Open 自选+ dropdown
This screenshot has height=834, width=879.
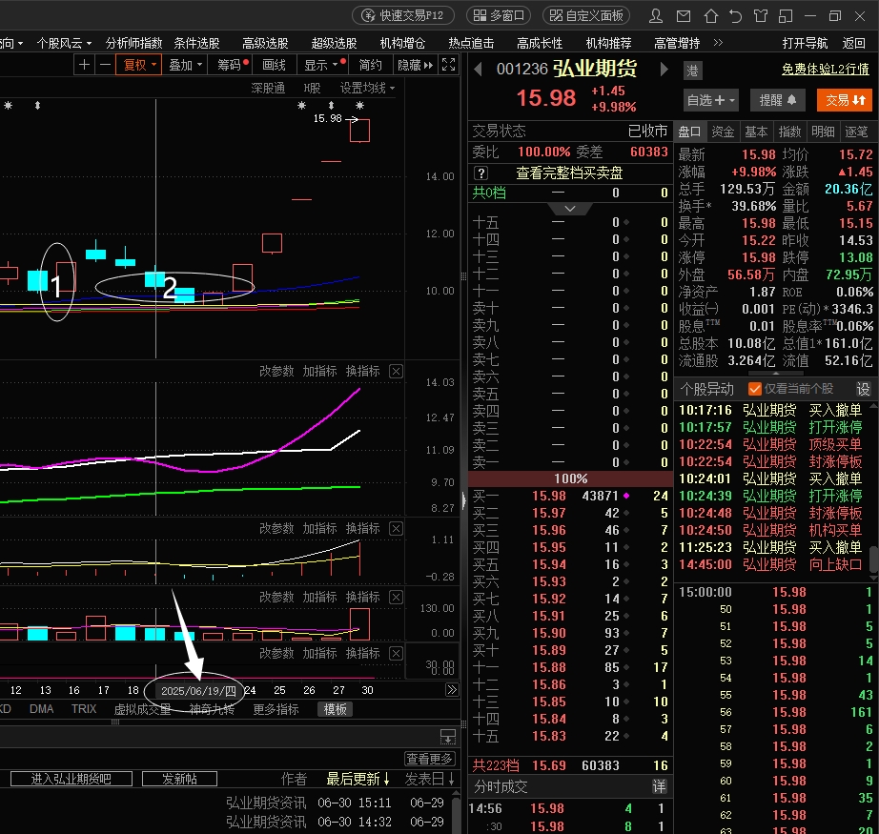pyautogui.click(x=710, y=101)
